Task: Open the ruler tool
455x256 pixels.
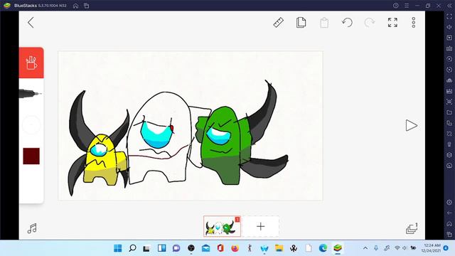Action: click(x=278, y=23)
